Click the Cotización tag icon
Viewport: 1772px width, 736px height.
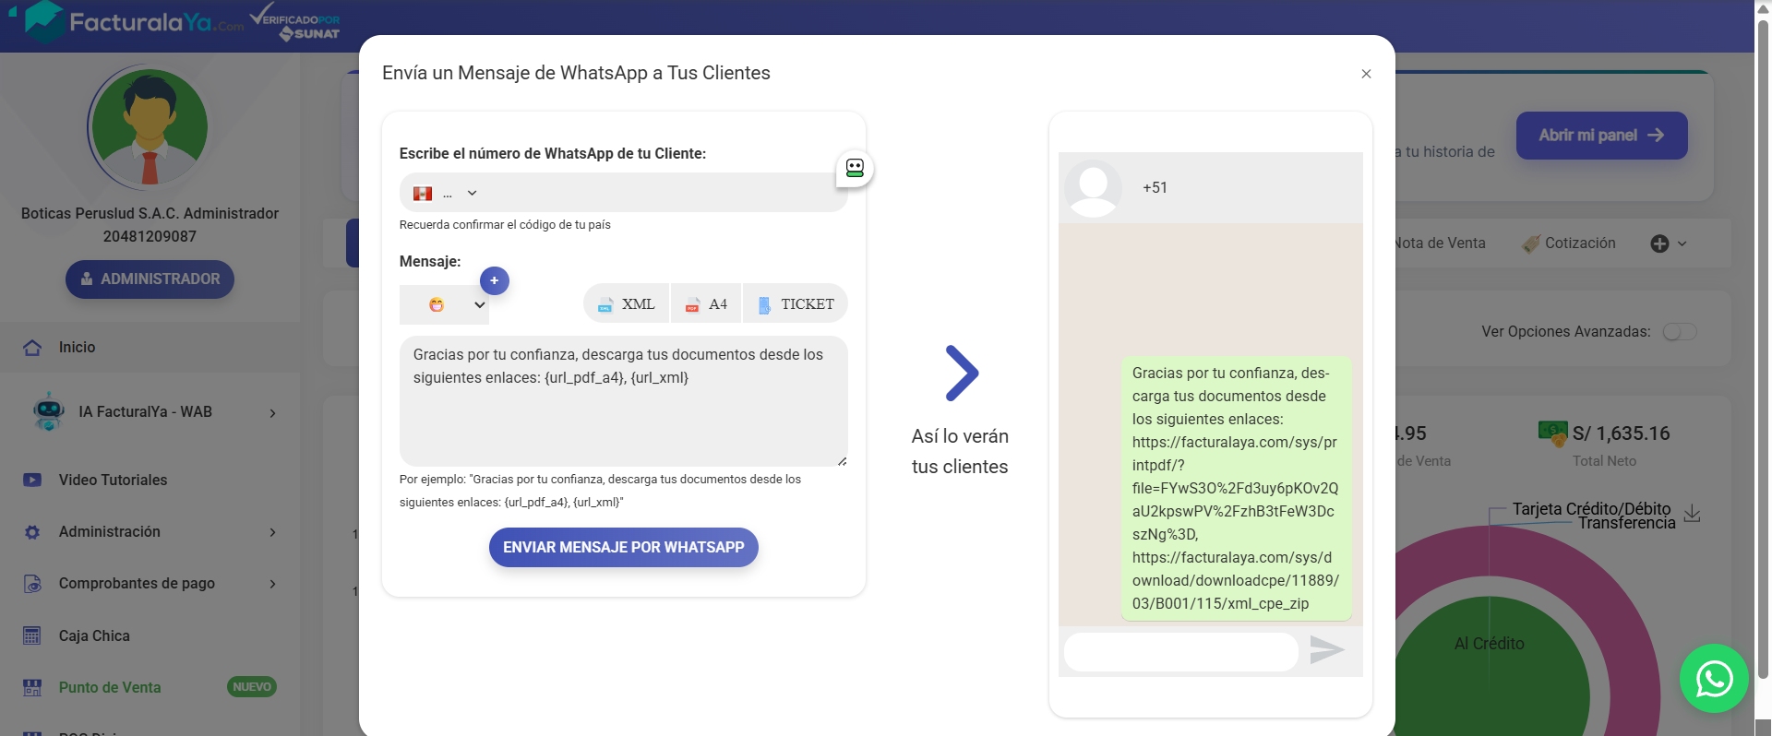(1530, 243)
